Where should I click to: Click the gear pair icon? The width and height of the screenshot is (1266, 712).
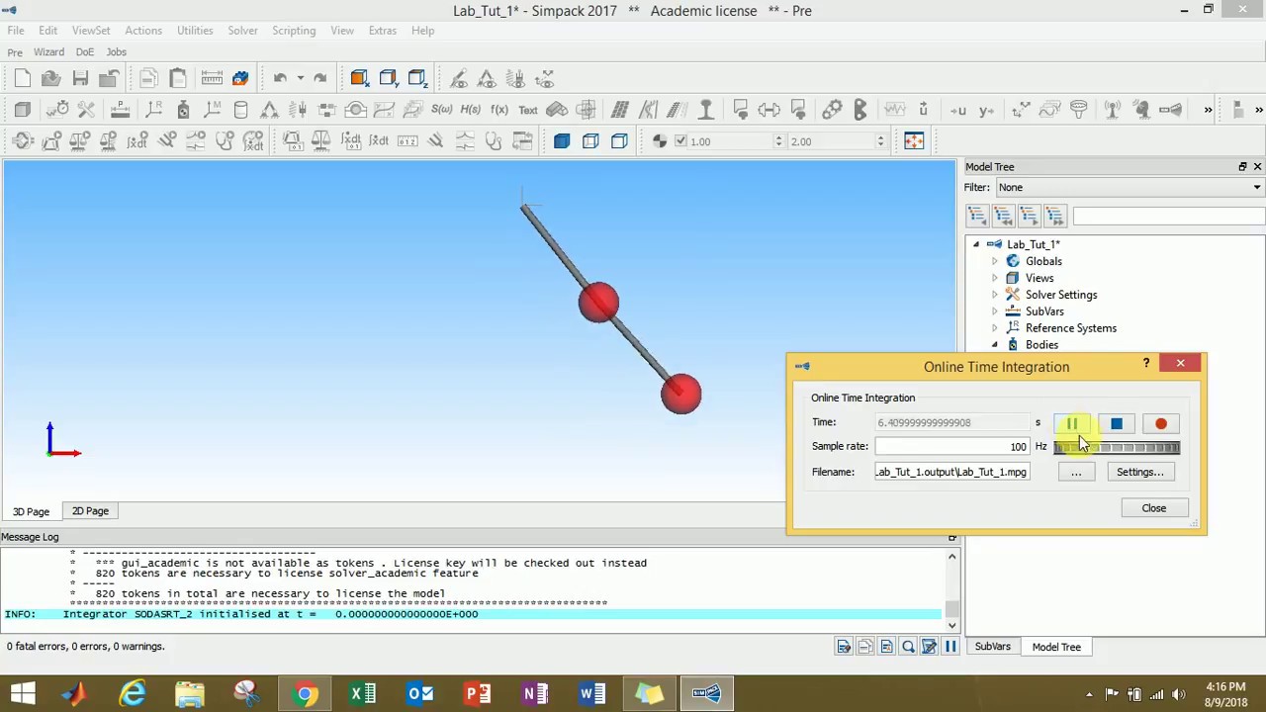832,110
